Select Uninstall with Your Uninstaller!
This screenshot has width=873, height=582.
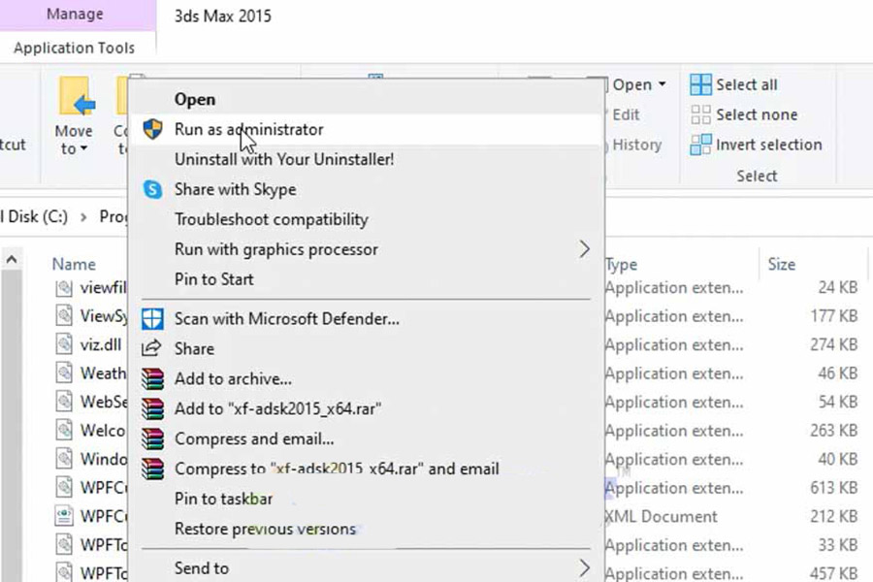pyautogui.click(x=367, y=159)
